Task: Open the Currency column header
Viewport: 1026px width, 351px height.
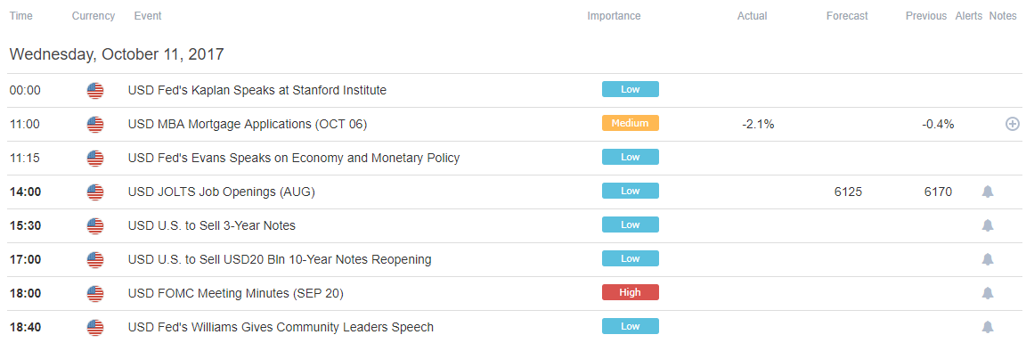Action: [94, 16]
